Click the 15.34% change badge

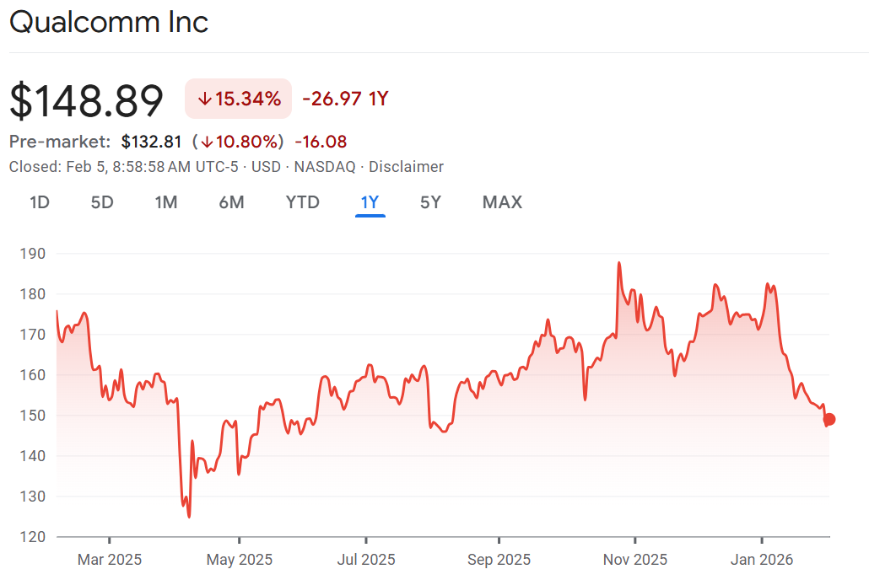point(238,99)
